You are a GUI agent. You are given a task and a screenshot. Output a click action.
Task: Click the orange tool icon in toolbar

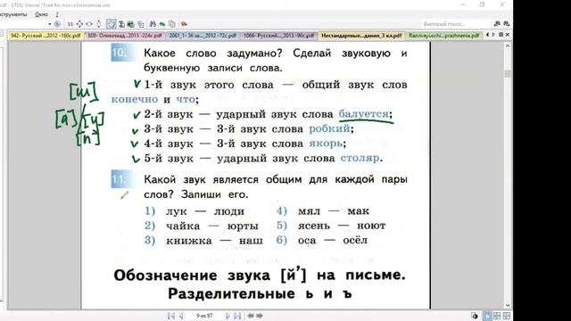click(x=184, y=24)
